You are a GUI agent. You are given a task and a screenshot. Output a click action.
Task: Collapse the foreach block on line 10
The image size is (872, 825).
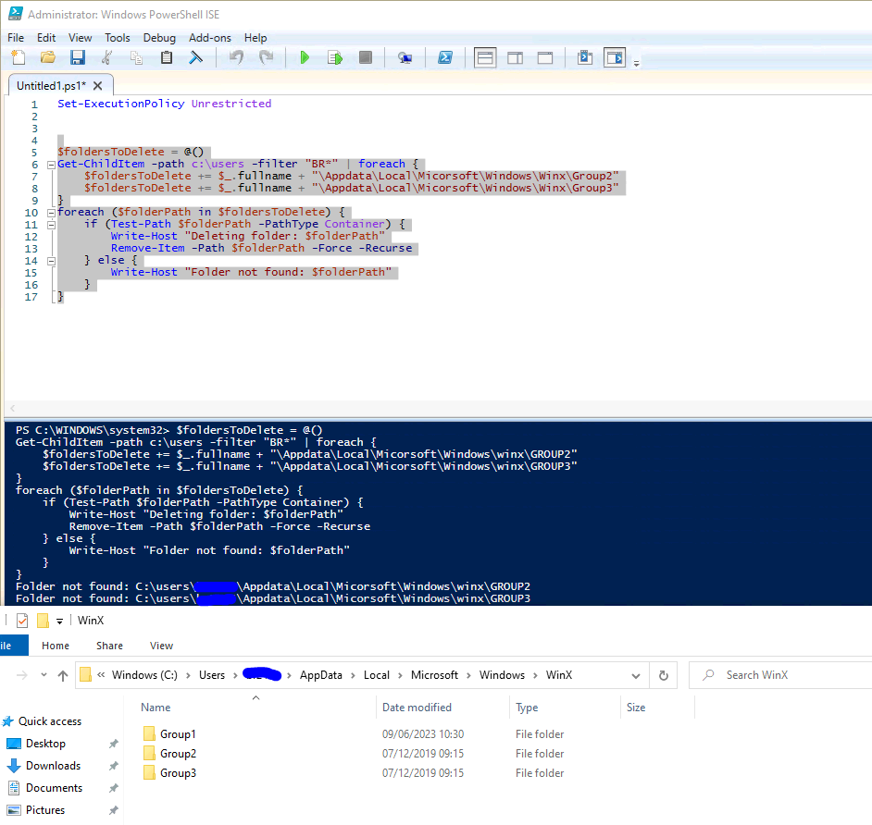(51, 213)
